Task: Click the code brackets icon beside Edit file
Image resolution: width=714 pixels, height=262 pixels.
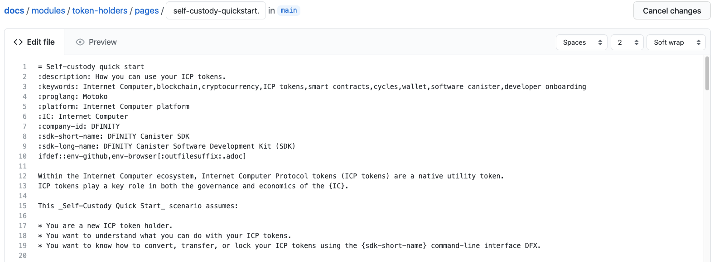Action: (18, 42)
